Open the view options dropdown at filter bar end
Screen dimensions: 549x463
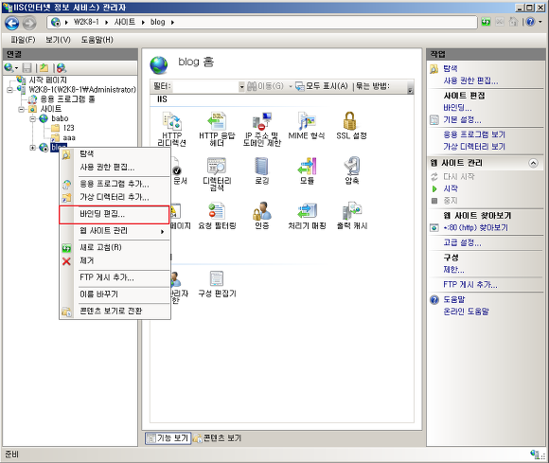410,90
